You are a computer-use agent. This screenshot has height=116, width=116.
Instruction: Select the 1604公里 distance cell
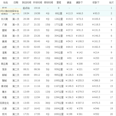59,109
